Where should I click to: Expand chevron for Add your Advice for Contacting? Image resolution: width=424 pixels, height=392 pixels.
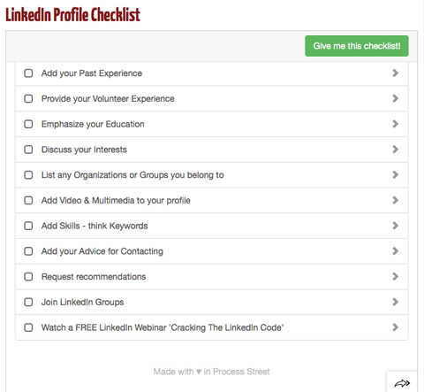(x=396, y=251)
